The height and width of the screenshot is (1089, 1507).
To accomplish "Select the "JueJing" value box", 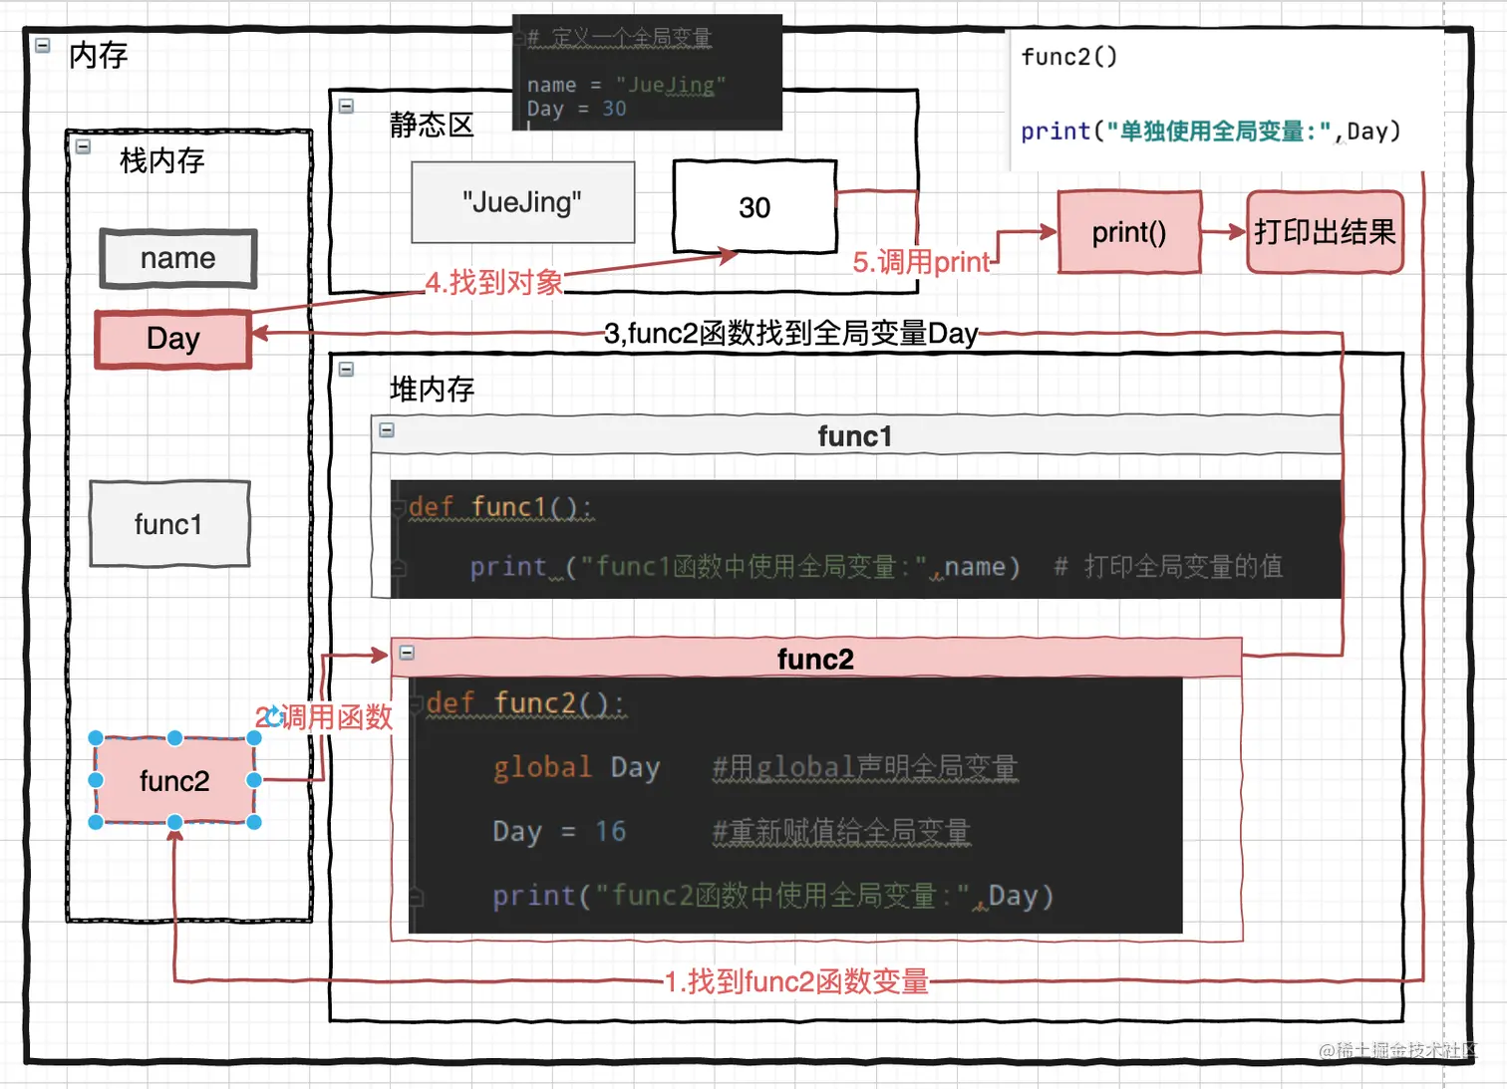I will tap(523, 202).
